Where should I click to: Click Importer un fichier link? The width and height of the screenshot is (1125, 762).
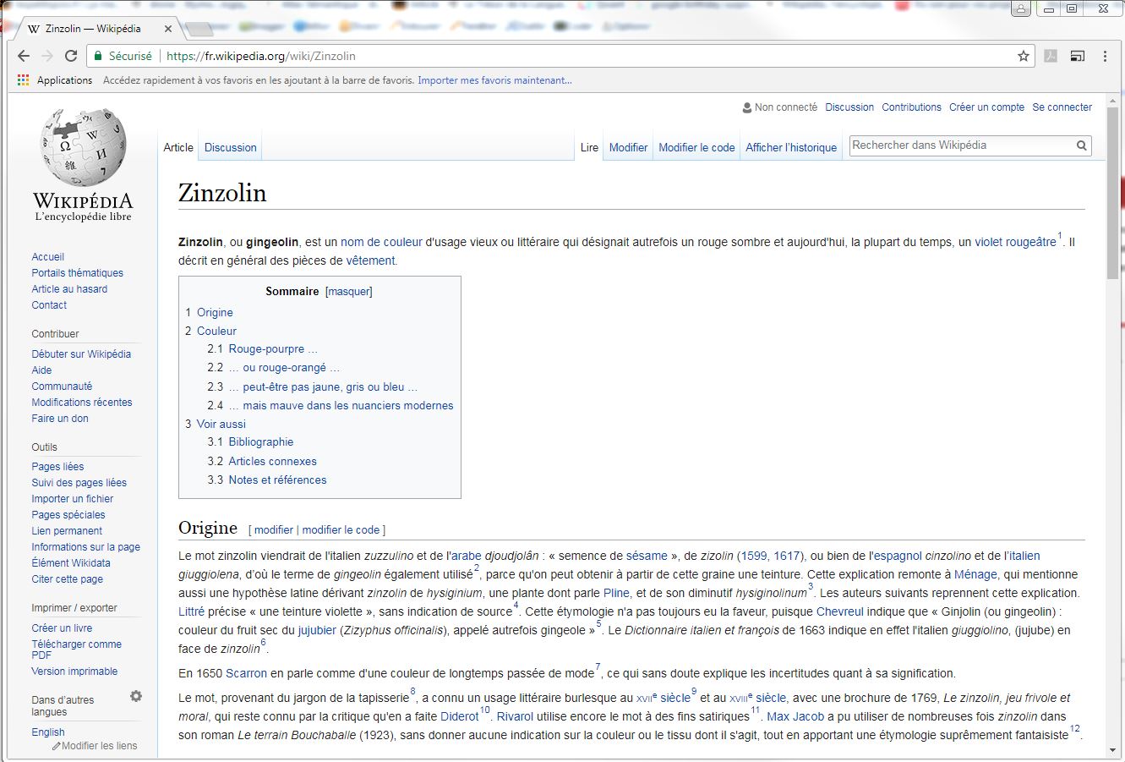(73, 499)
